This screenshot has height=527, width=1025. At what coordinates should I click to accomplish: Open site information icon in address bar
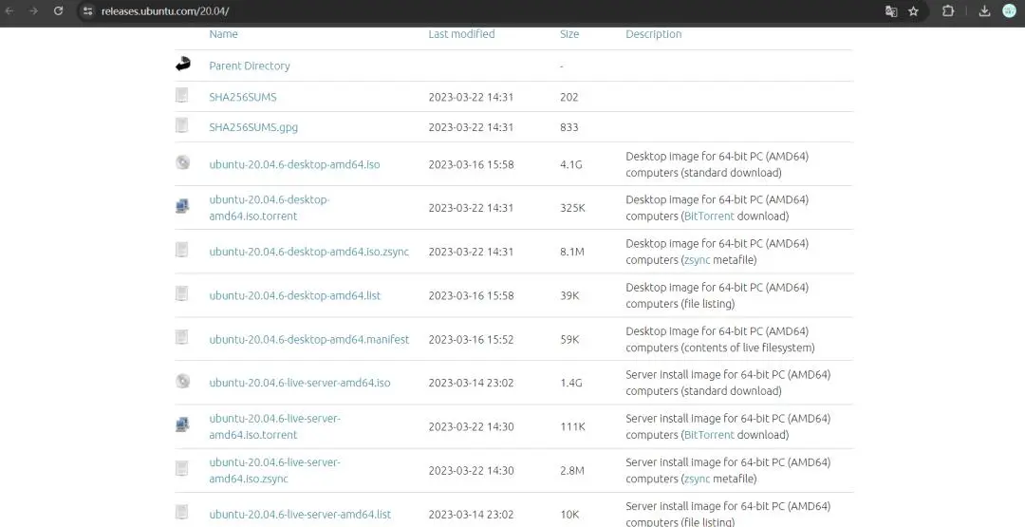click(x=88, y=11)
